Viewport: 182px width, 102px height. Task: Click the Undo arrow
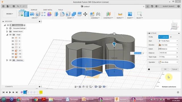[x=18, y=6]
